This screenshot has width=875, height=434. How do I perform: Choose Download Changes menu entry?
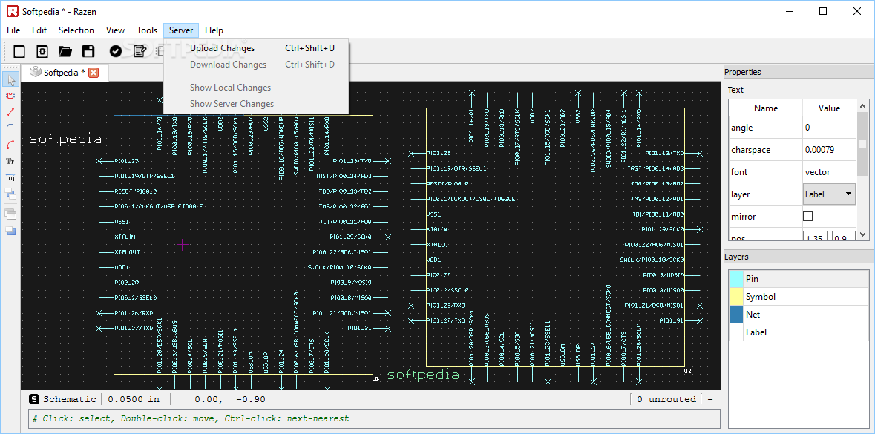[256, 64]
